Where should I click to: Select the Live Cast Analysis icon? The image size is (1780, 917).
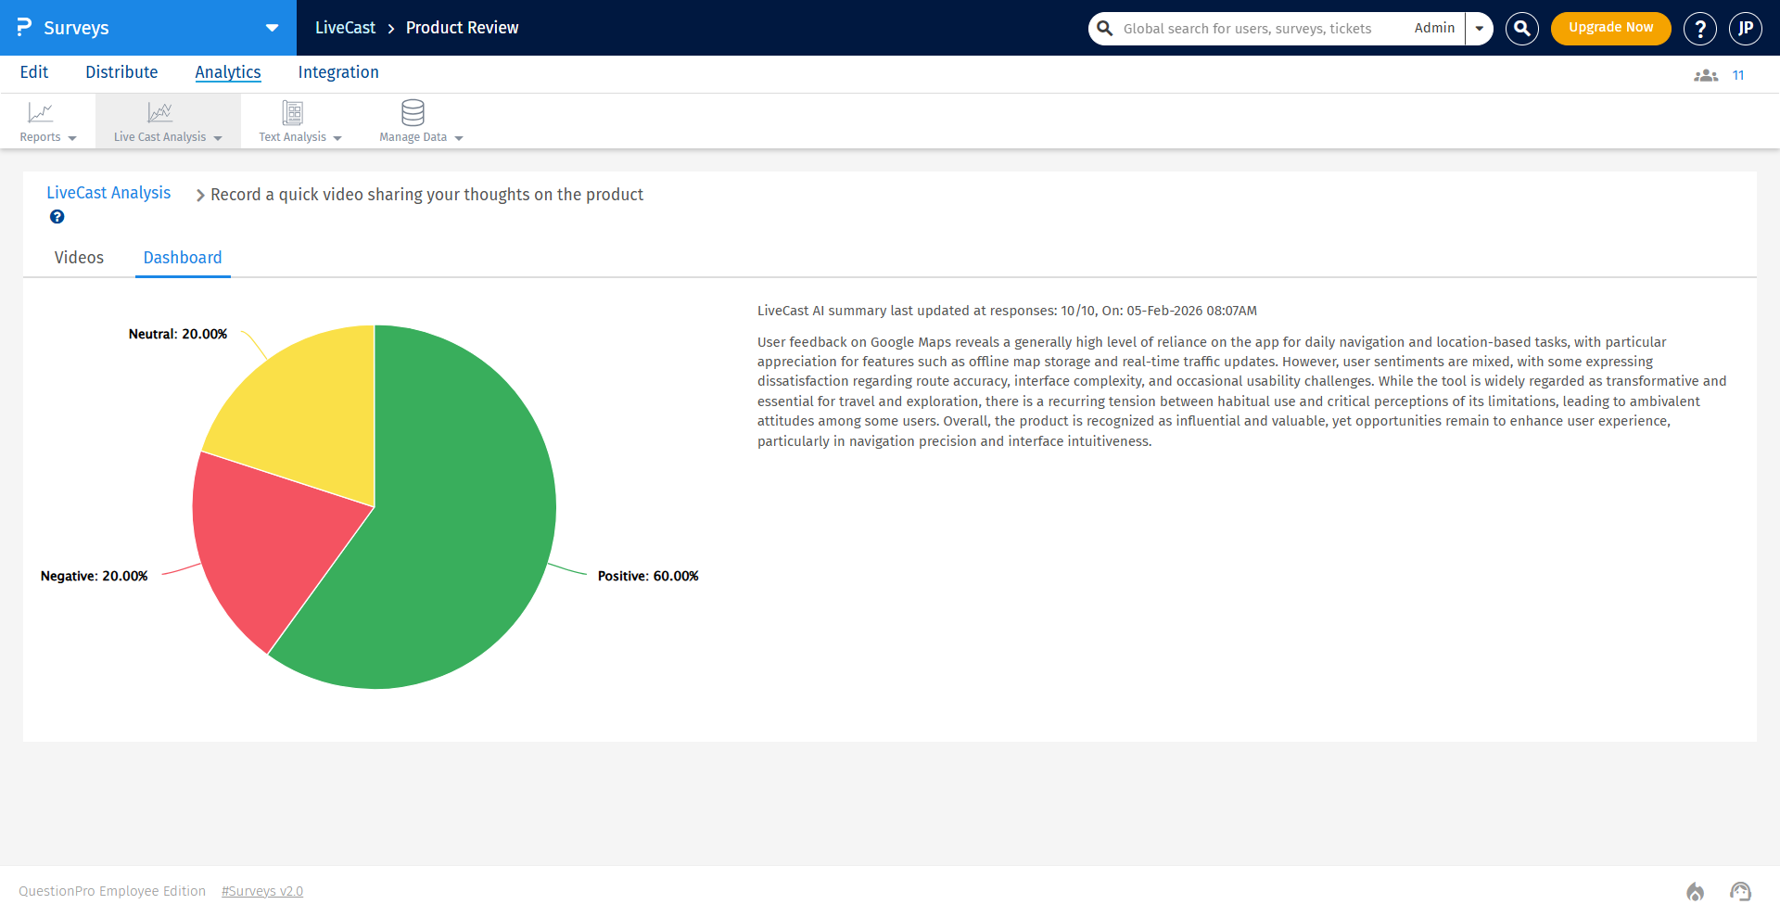159,113
